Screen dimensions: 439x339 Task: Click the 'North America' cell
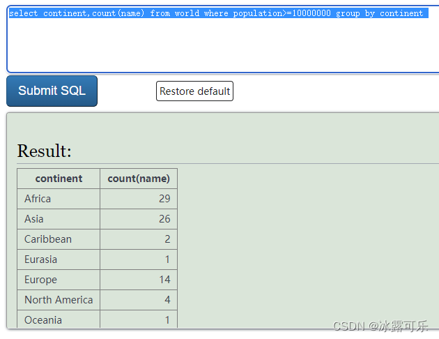tap(59, 299)
